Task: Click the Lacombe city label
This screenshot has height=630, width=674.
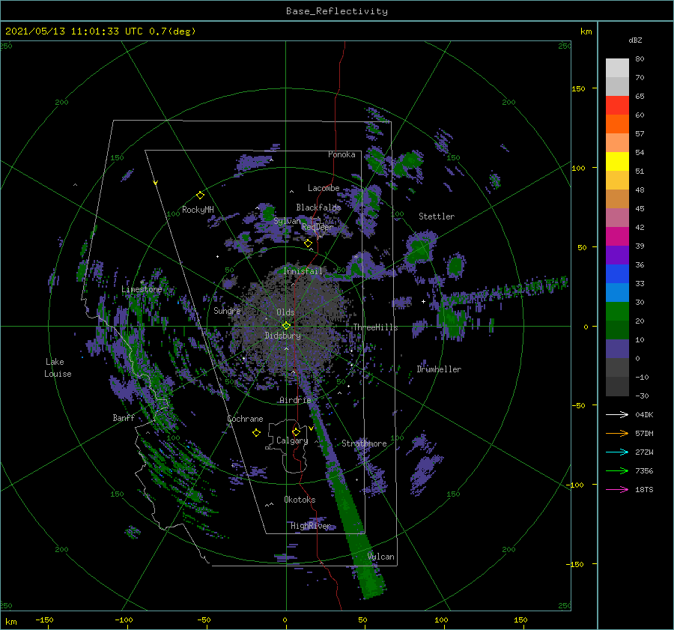Action: 324,188
